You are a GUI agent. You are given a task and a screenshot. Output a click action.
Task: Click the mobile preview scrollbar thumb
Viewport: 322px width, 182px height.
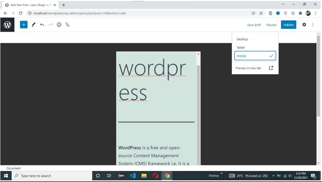pyautogui.click(x=198, y=115)
